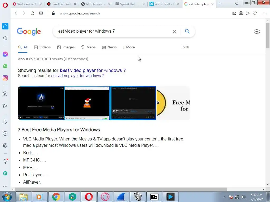Open Instagram in Opera sidebar
270x202 pixels.
point(5,78)
